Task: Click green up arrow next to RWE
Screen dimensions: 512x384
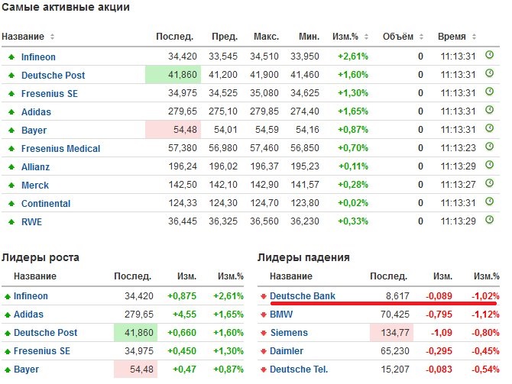Action: pos(11,222)
